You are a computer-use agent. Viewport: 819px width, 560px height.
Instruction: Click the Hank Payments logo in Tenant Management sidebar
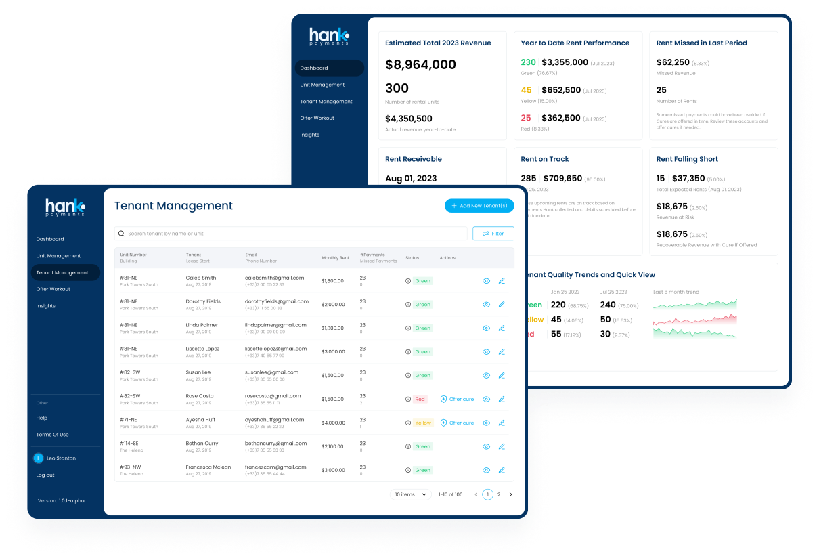point(65,207)
